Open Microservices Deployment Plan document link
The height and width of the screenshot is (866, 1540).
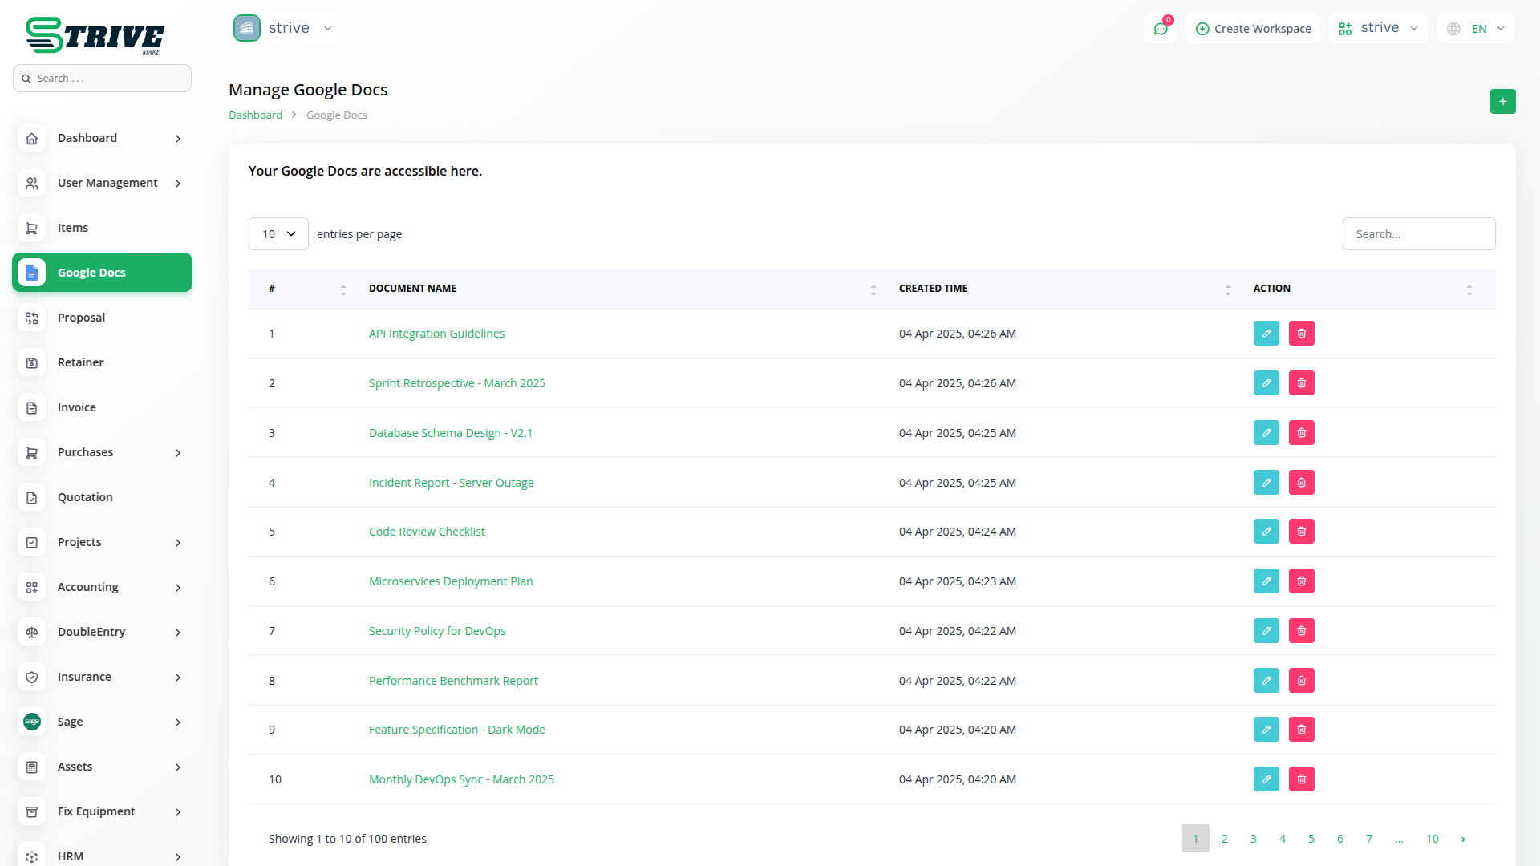coord(450,581)
